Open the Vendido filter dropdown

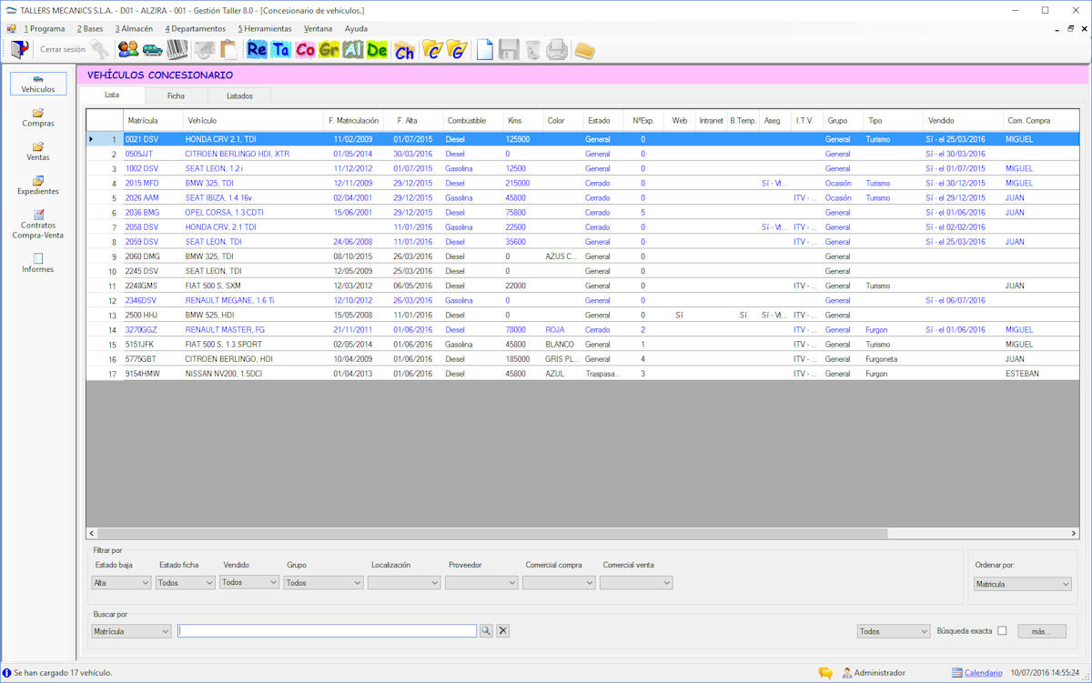point(249,582)
